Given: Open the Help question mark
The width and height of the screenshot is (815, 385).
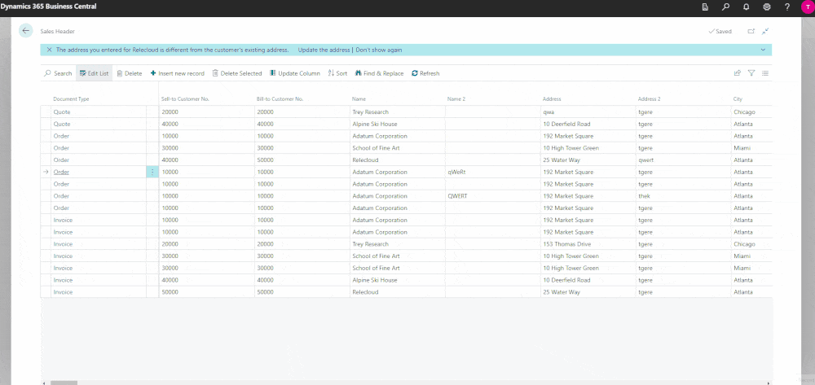Looking at the screenshot, I should pos(786,7).
